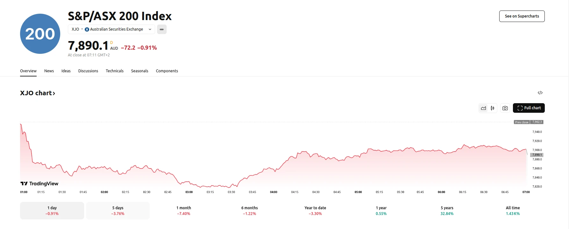Switch to area chart style
Image resolution: width=569 pixels, height=229 pixels.
point(483,108)
